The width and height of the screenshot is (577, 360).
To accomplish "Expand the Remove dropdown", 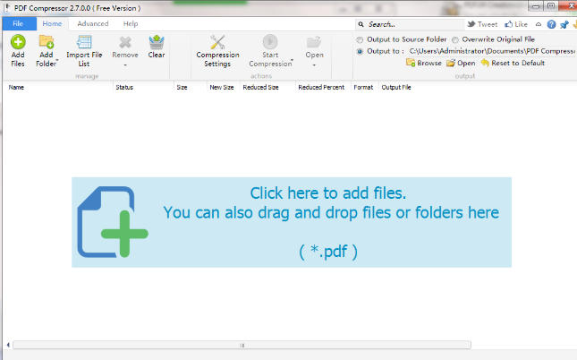I will 125,64.
